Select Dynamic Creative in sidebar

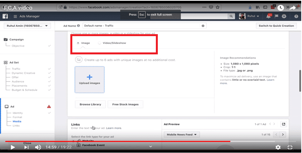pyautogui.click(x=23, y=73)
